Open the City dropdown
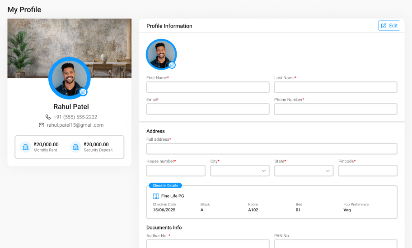Viewport: 412px width, 248px height. click(240, 171)
